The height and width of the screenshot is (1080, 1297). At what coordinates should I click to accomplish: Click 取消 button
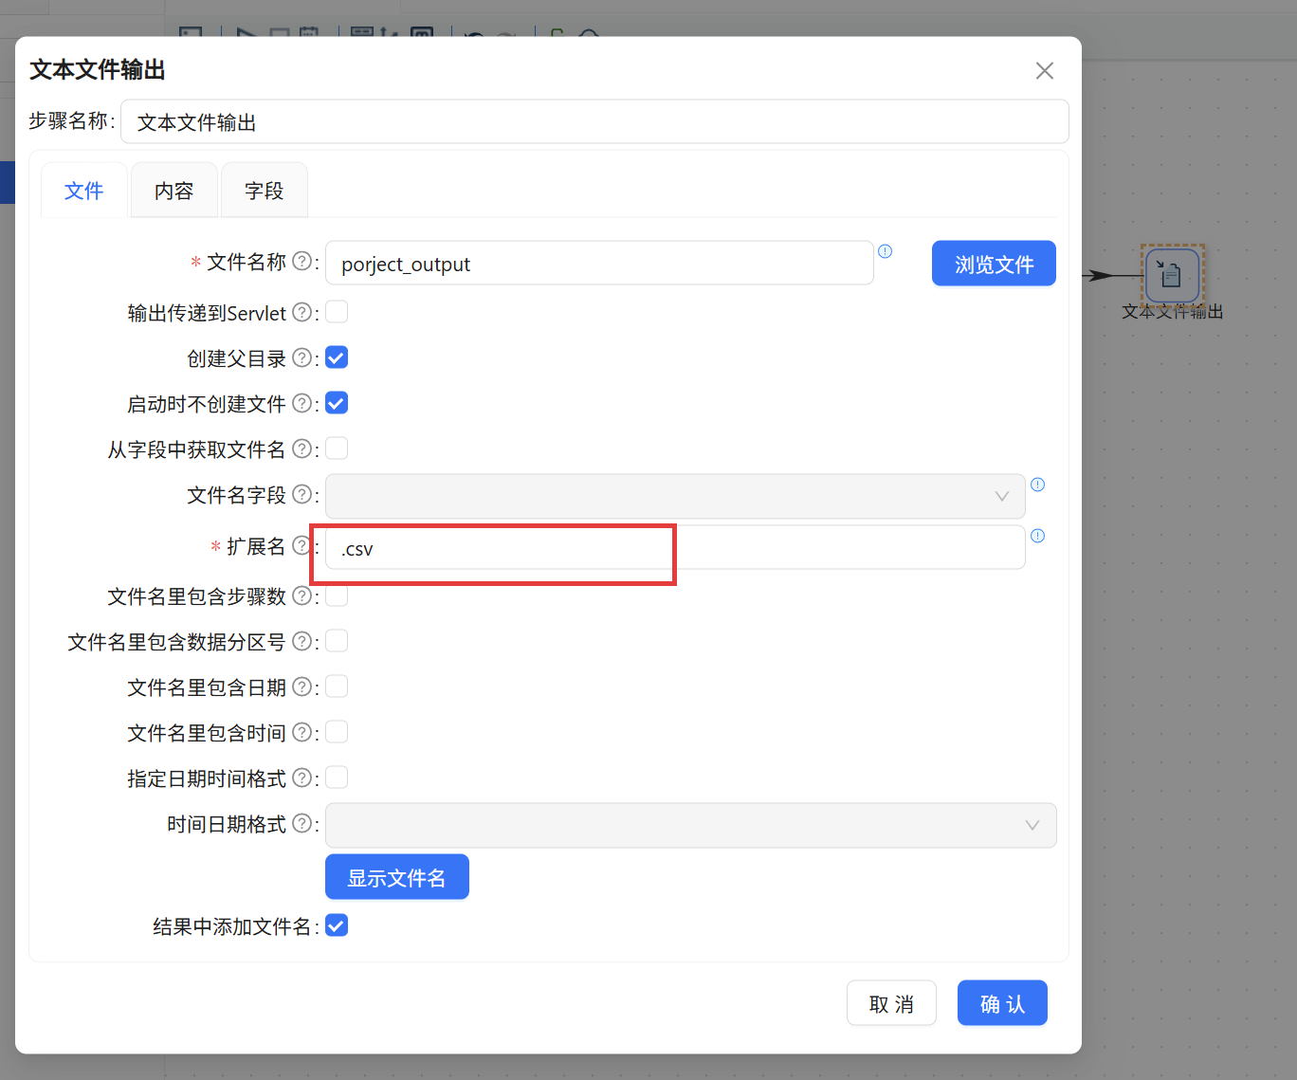(891, 1003)
